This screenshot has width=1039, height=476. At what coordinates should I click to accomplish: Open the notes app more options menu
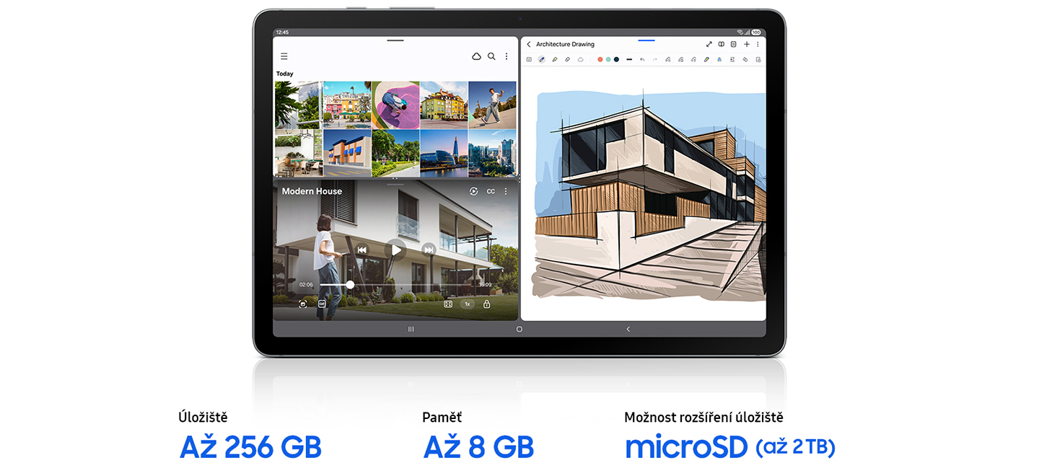(x=758, y=45)
